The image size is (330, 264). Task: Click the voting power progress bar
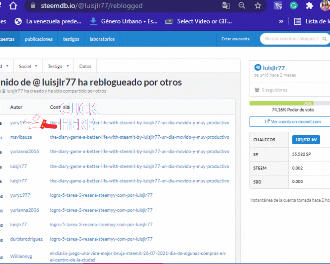pos(290,103)
